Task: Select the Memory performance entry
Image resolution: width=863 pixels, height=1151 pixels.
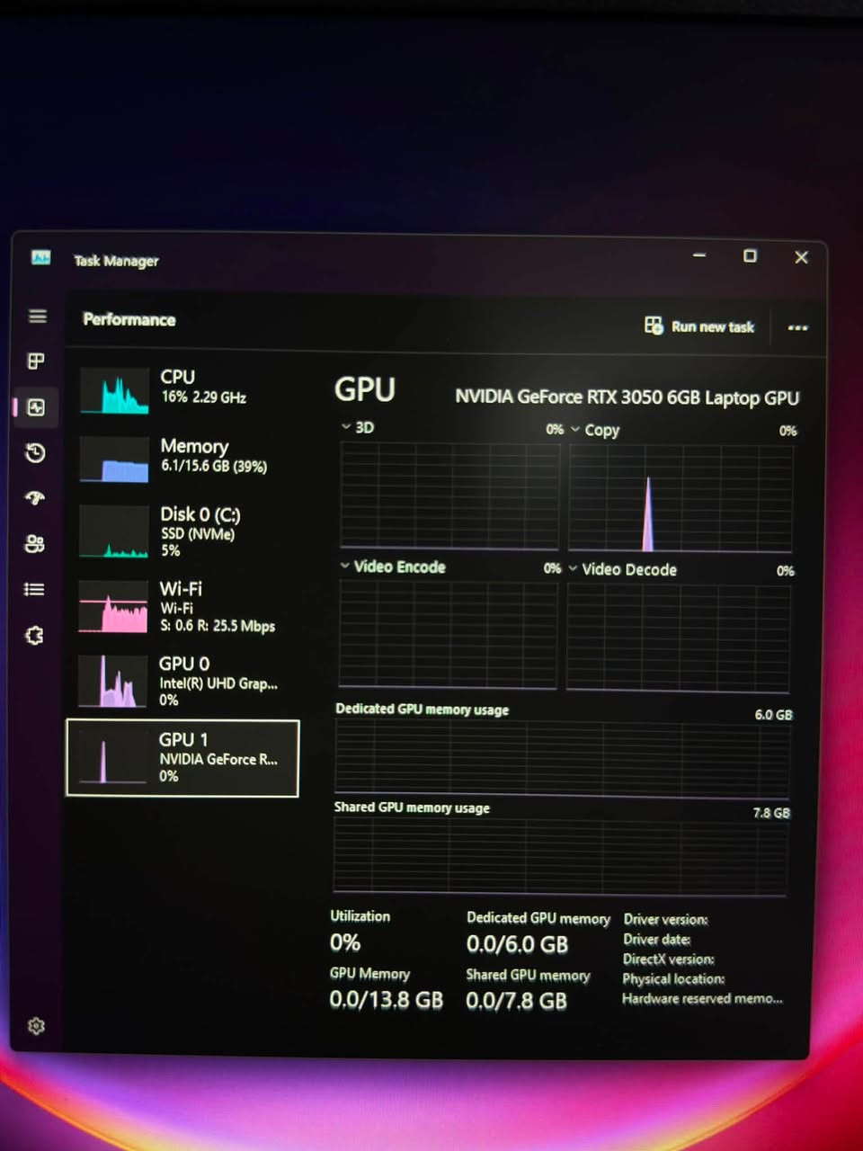Action: coord(184,458)
